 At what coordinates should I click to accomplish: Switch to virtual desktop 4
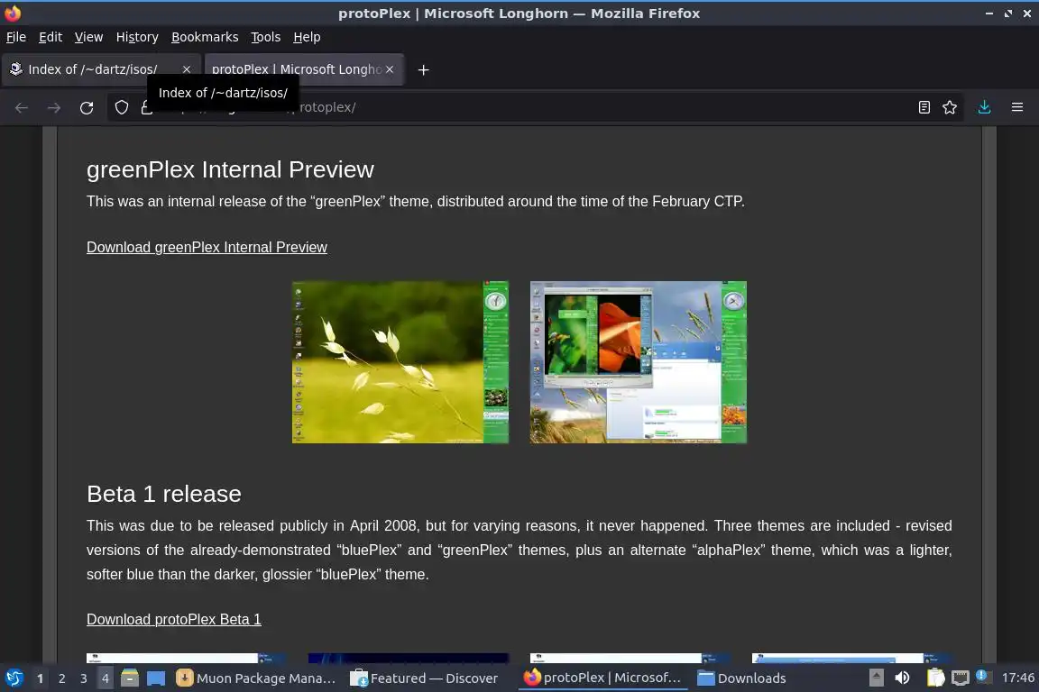pos(106,678)
